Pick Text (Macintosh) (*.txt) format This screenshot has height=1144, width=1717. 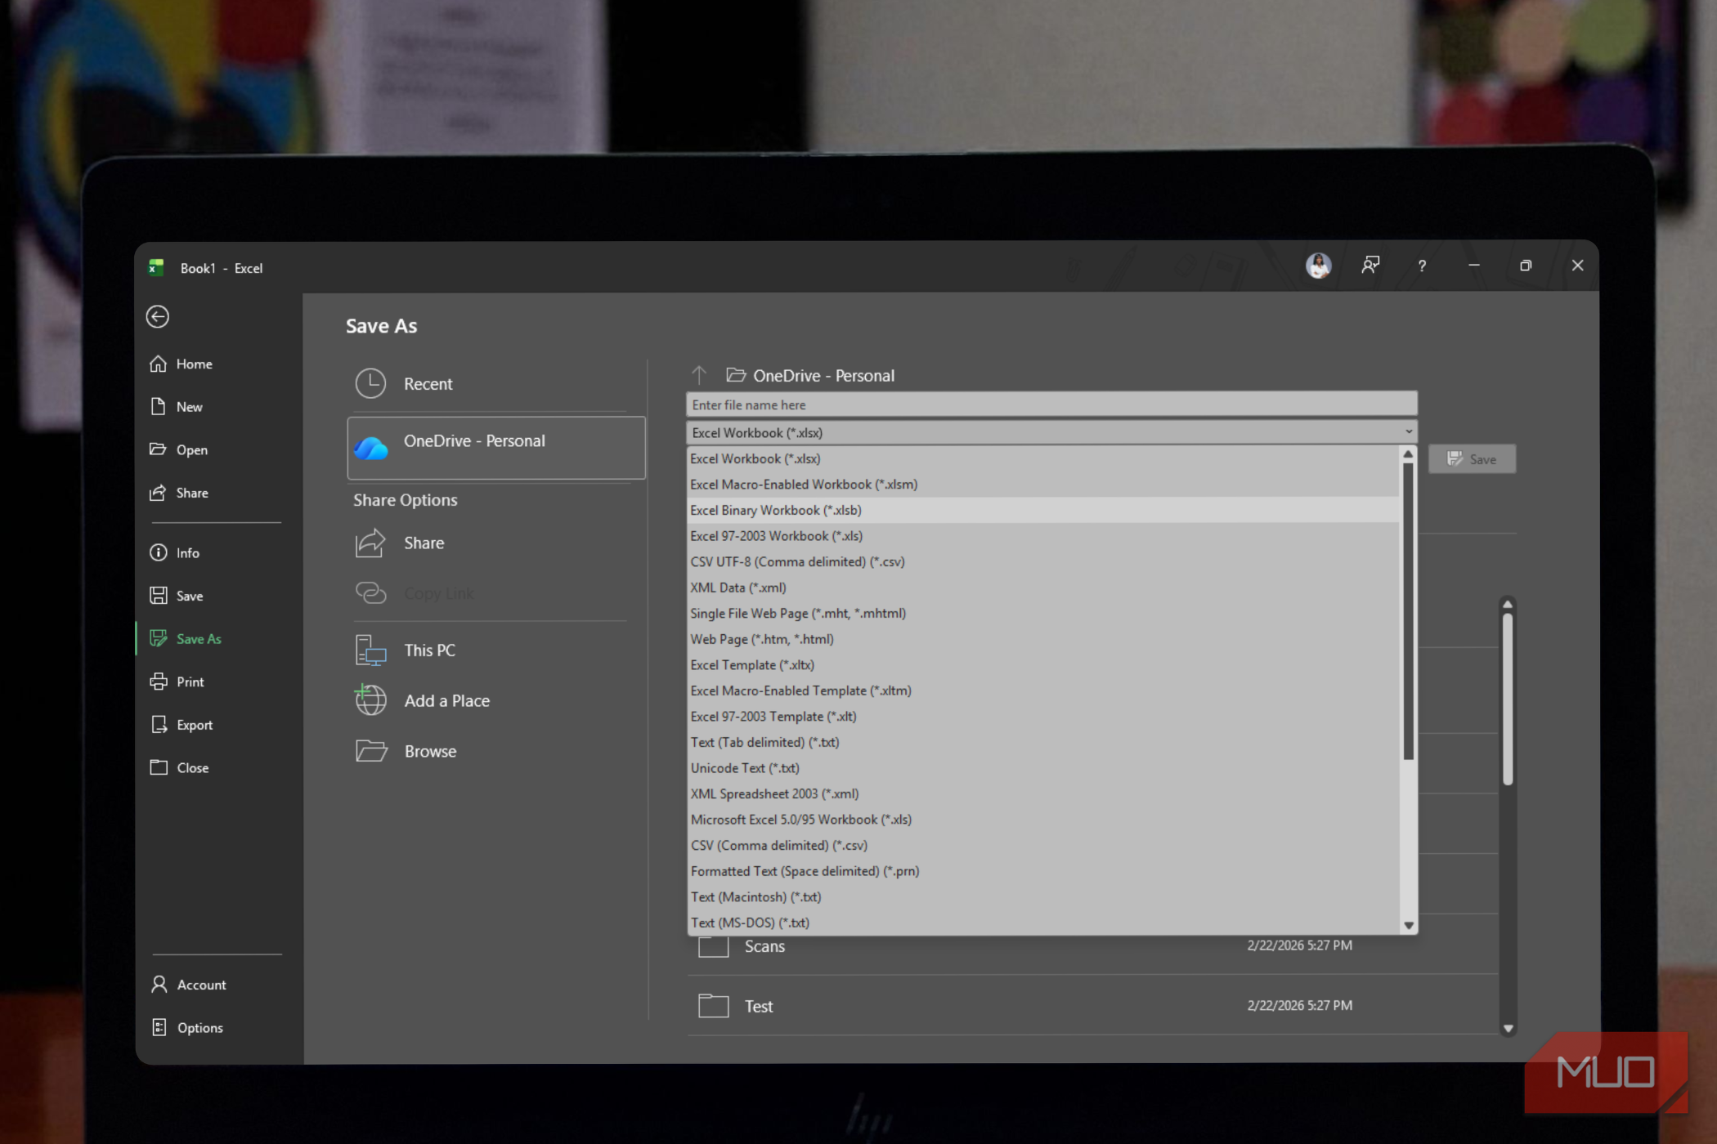click(1043, 897)
